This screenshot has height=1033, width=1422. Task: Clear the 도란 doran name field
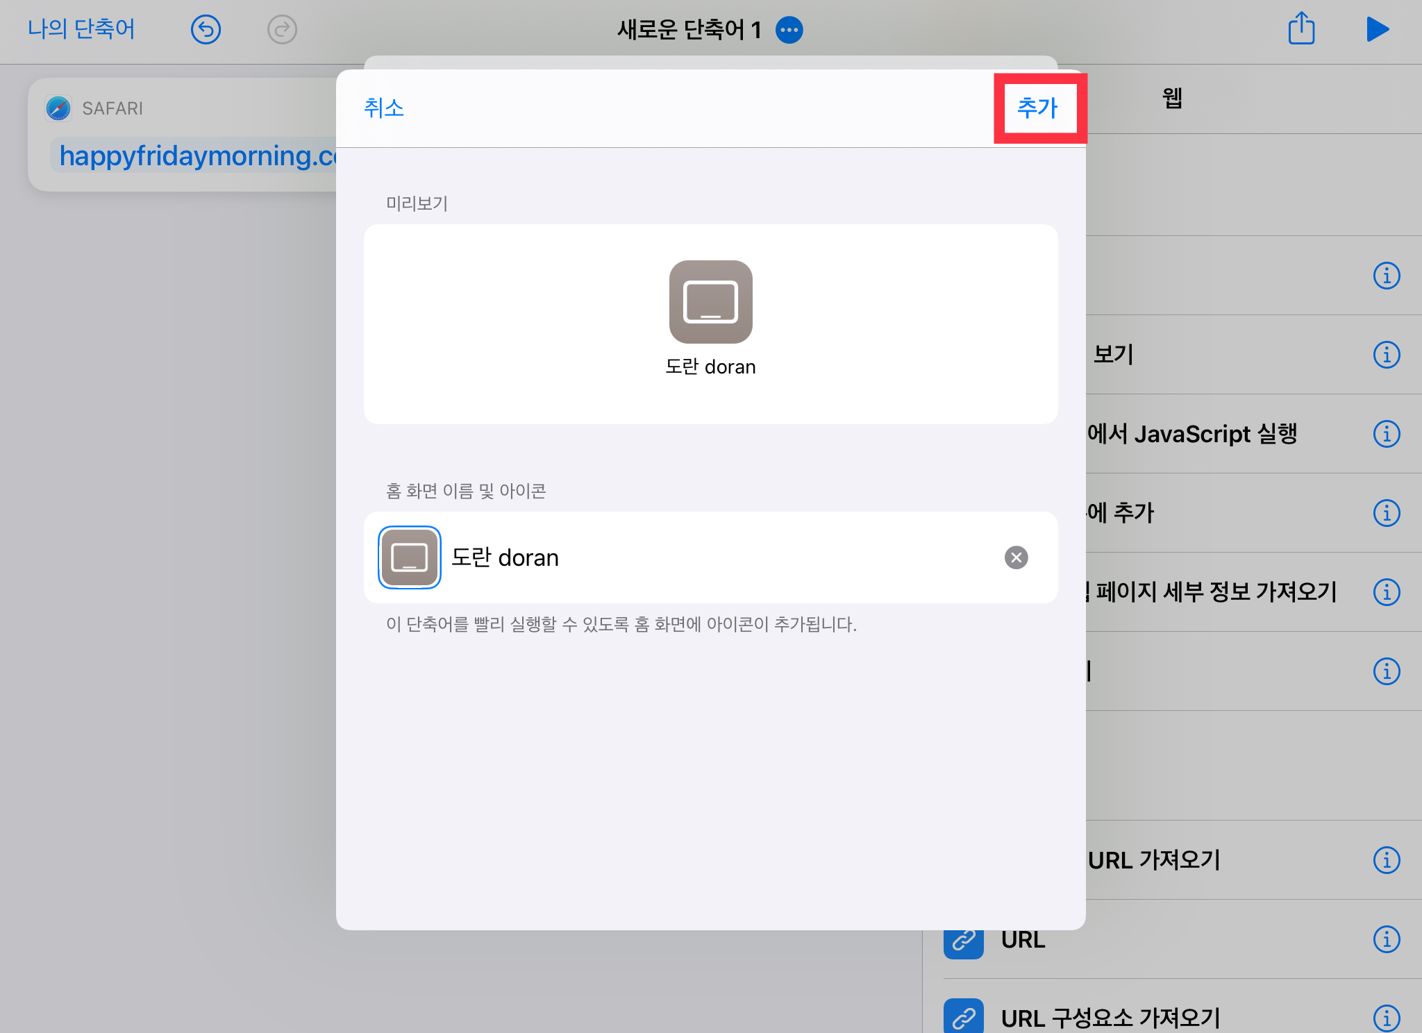1016,557
